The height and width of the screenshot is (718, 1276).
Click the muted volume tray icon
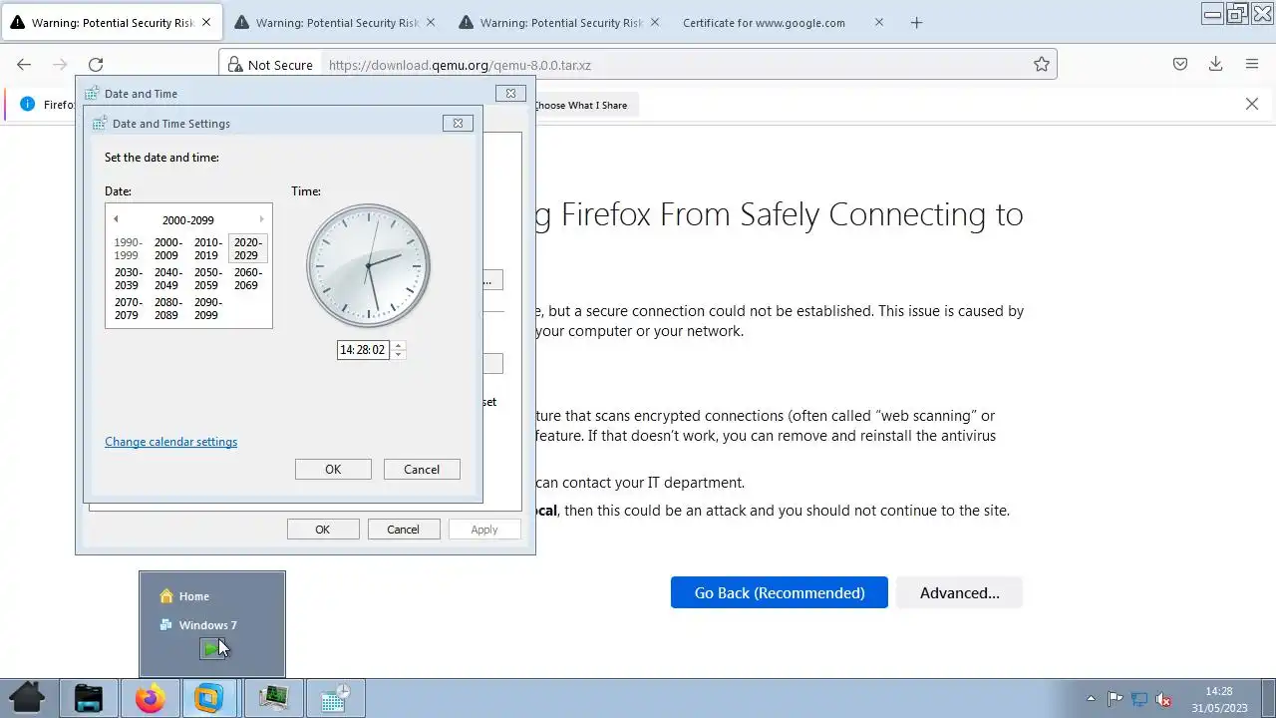1162,699
